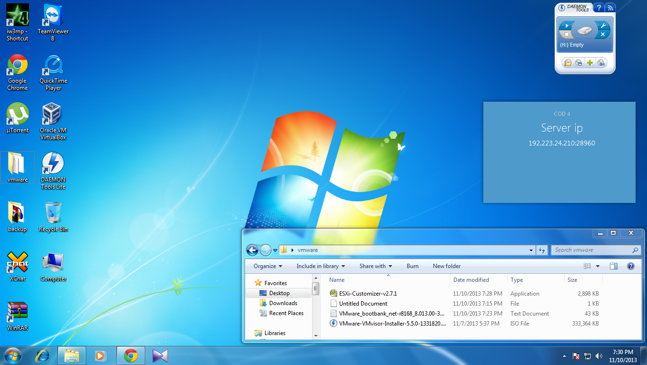Image resolution: width=647 pixels, height=365 pixels.
Task: Click the open image folder icon in DAEMON gadget
Action: click(x=568, y=63)
